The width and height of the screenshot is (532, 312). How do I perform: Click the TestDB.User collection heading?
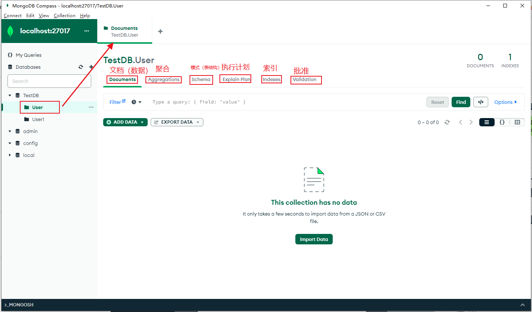click(x=129, y=60)
